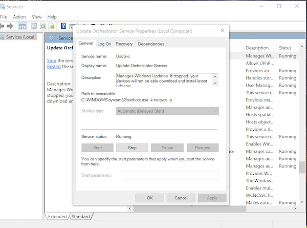Select the Extended view tab

(x=57, y=216)
